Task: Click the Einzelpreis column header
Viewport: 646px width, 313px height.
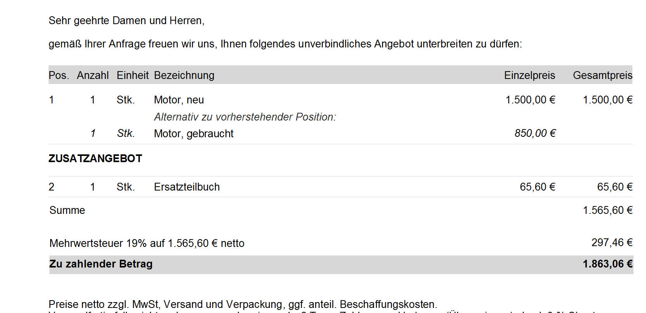Action: point(529,75)
